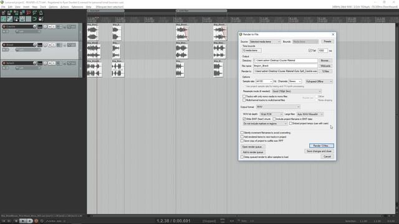The width and height of the screenshot is (399, 224).
Task: Enable Silently increment filenames checkbox
Action: 242,133
